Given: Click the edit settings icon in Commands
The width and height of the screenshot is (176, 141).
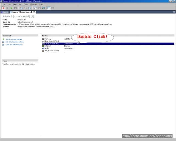Looking at the screenshot, I should [x=3, y=42].
